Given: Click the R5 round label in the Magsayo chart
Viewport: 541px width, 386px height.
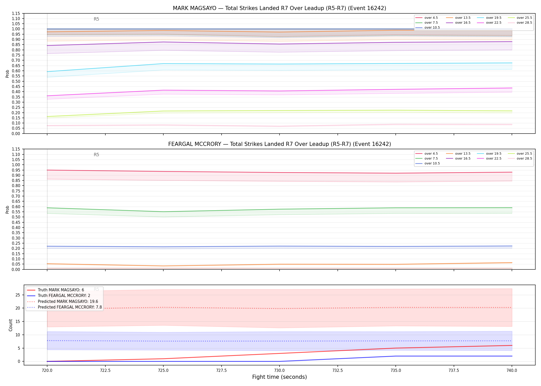Looking at the screenshot, I should (x=96, y=19).
